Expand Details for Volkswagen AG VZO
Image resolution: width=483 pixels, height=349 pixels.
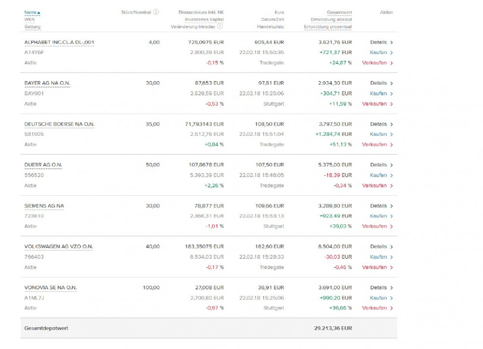point(379,247)
